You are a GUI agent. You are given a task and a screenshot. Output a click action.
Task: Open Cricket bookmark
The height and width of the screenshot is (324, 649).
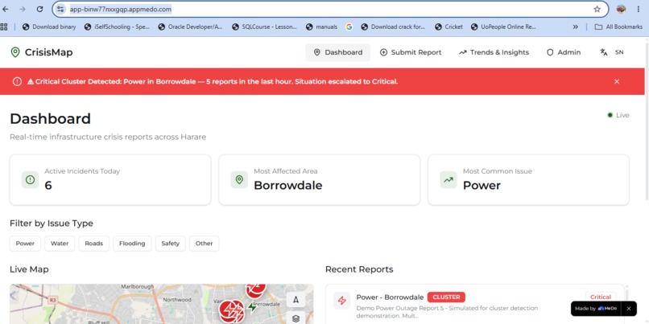click(449, 27)
